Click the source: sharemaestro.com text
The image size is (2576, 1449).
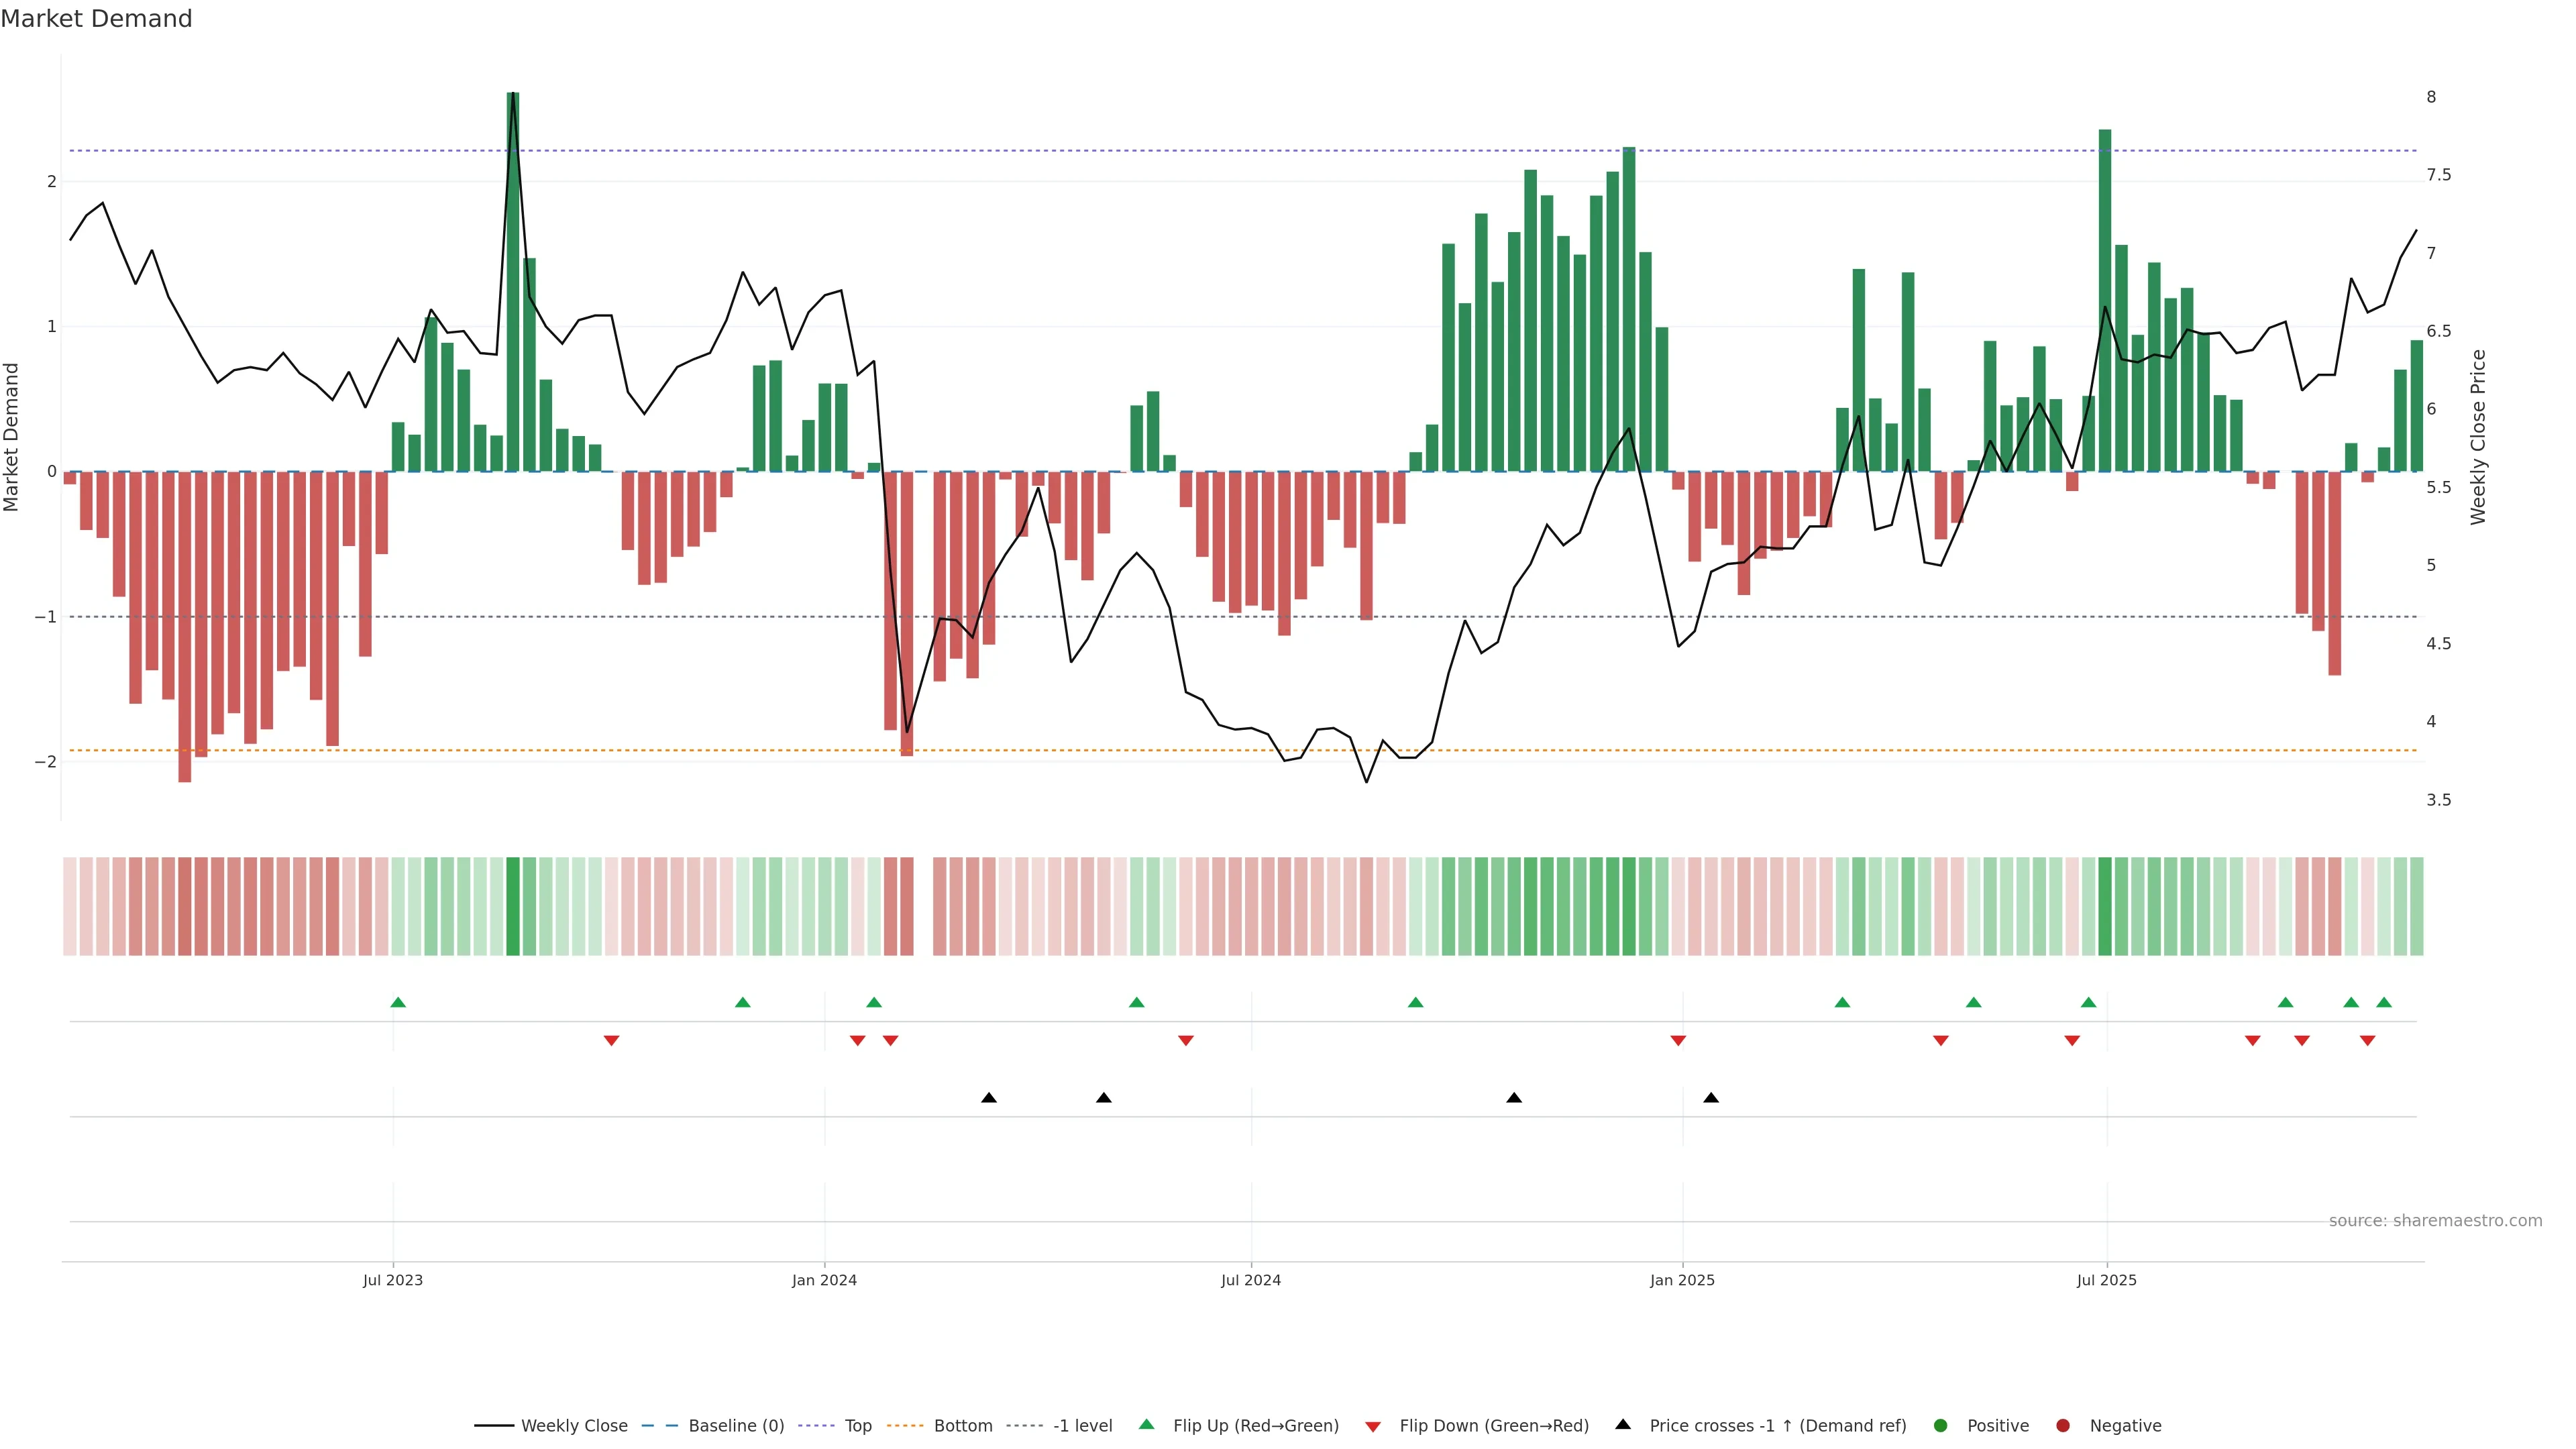[2435, 1221]
